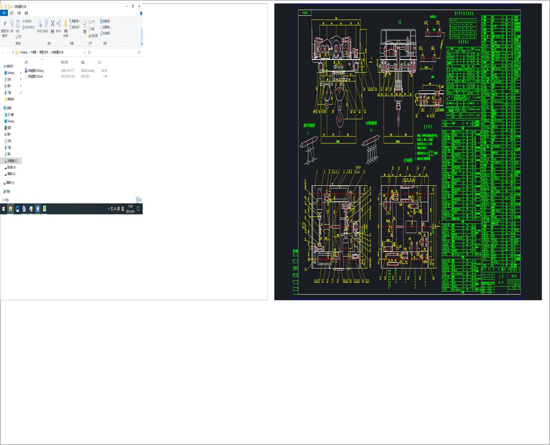This screenshot has height=445, width=550.
Task: Open the New item dropdown in the ribbon
Action: point(75,21)
